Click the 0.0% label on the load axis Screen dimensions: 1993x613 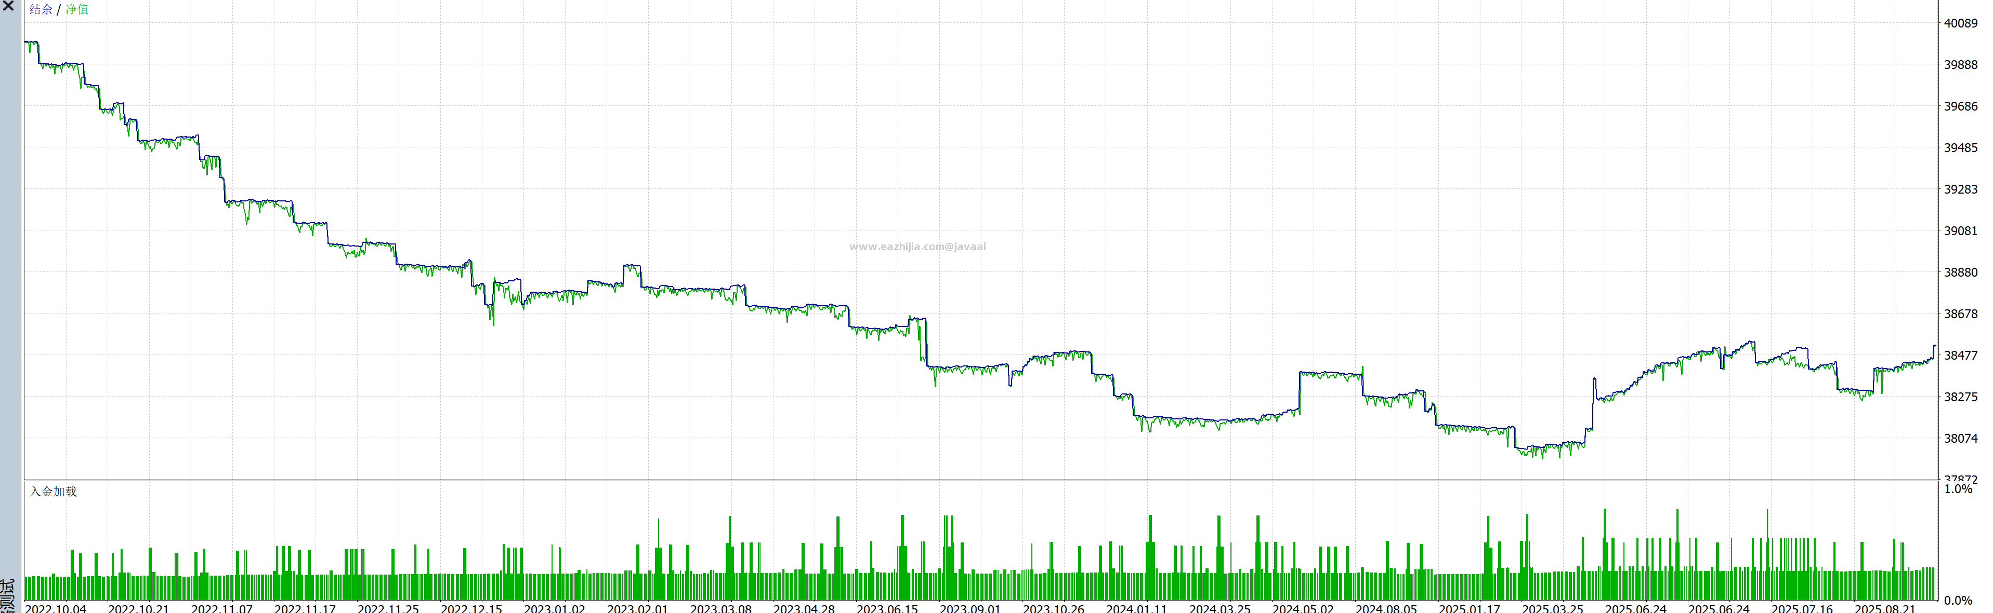coord(1958,601)
